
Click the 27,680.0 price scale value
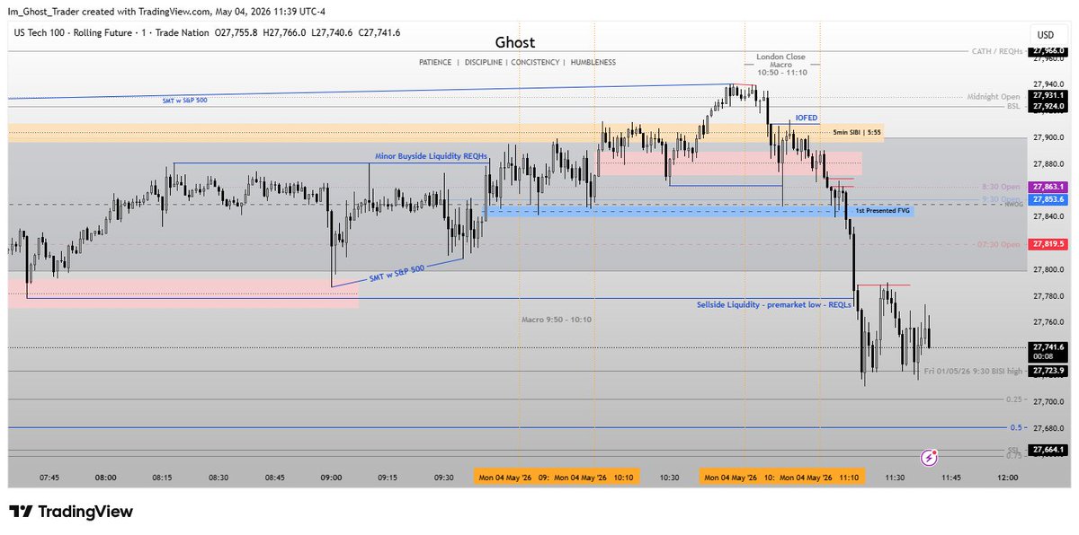tap(1048, 427)
